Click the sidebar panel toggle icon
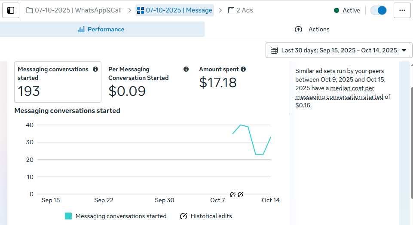Screen dimensions: 413x225 [x=11, y=10]
